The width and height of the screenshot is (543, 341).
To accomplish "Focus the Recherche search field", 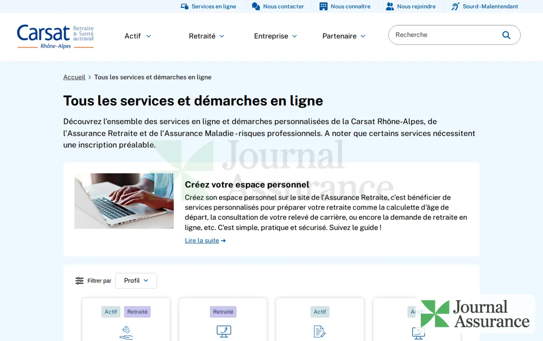I will (454, 35).
